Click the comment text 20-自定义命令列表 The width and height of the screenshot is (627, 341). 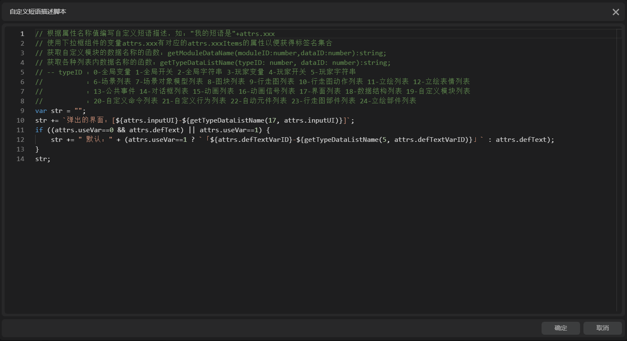(x=126, y=101)
